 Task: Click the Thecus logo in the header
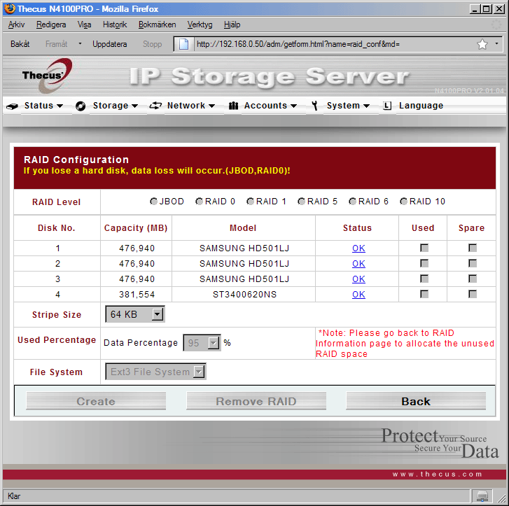coord(44,75)
